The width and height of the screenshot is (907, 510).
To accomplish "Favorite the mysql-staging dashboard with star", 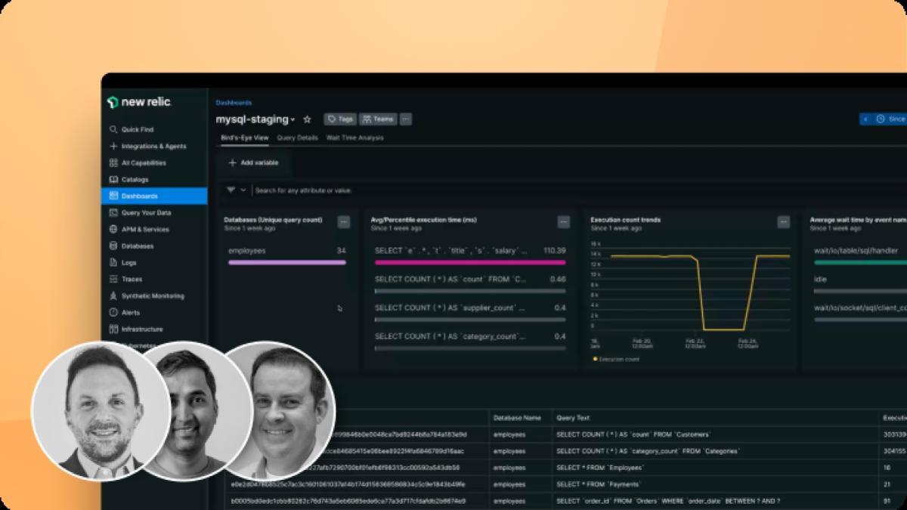I will click(307, 119).
